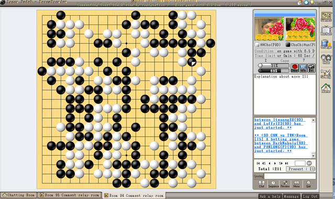Open the DarkNabula vs PANLONG betting game link
335x199 pixels.
(281, 143)
